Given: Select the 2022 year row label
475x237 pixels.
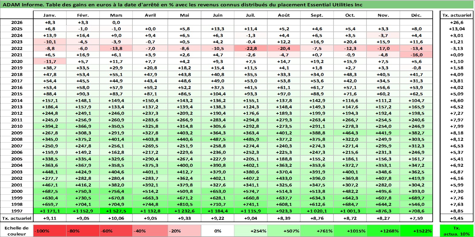Looking at the screenshot, I should coord(17,48).
